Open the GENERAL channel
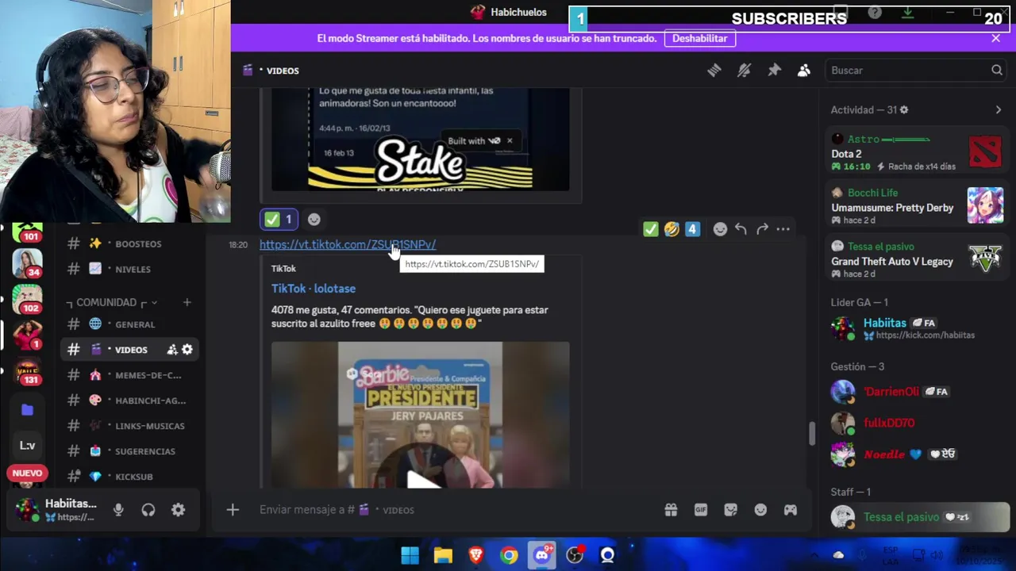This screenshot has height=571, width=1016. pyautogui.click(x=130, y=324)
